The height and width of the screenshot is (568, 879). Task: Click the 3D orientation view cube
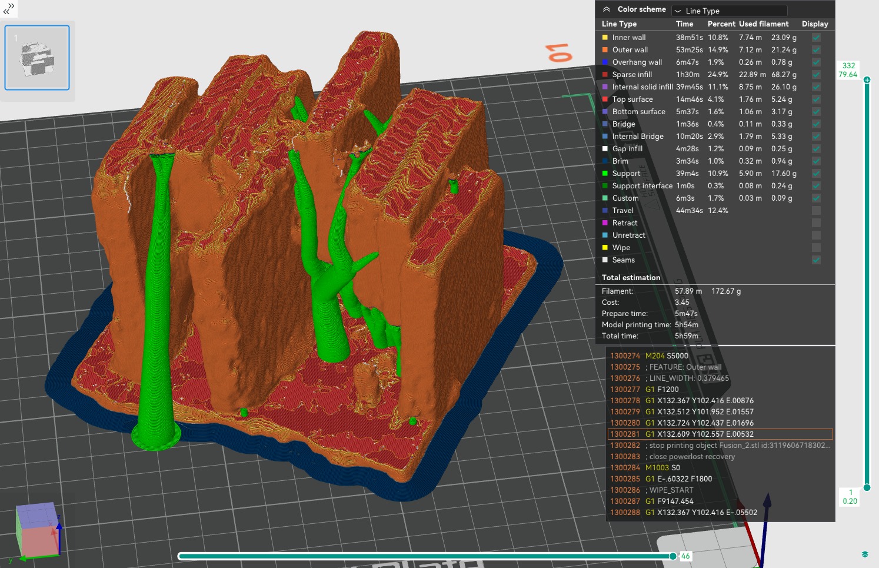(38, 530)
